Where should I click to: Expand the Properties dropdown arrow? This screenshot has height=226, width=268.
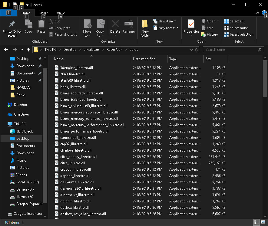(x=191, y=35)
